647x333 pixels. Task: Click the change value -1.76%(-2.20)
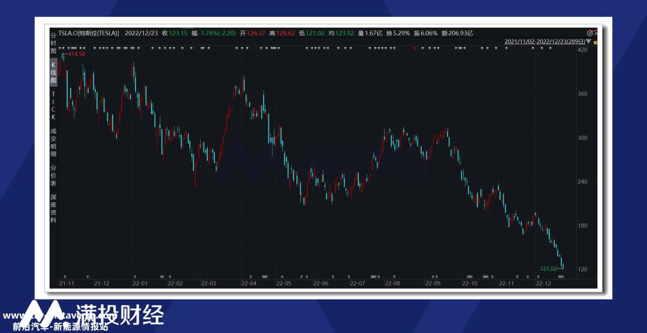coord(217,33)
